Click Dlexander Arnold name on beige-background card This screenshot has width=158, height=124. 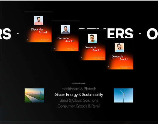[x=120, y=58]
